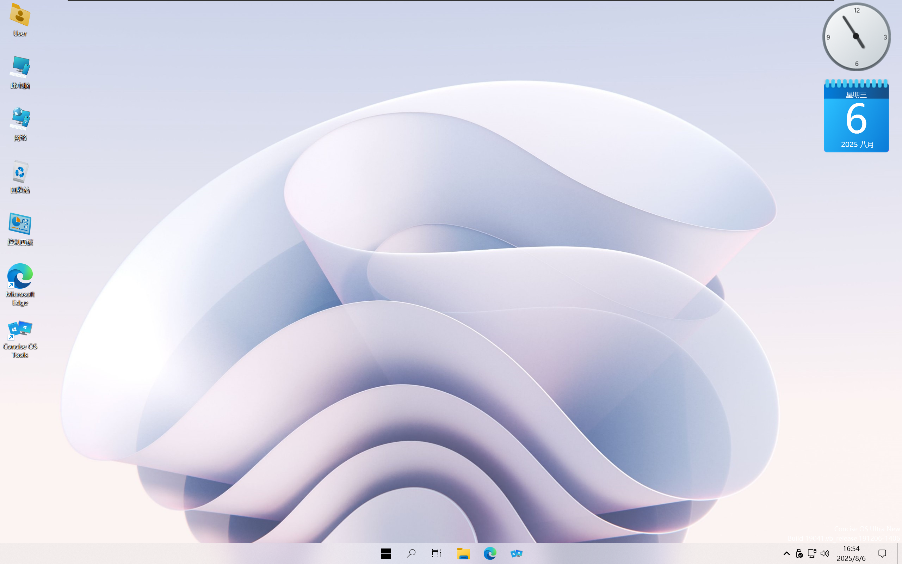Click the taskbar time and date
The width and height of the screenshot is (902, 564).
click(x=851, y=553)
